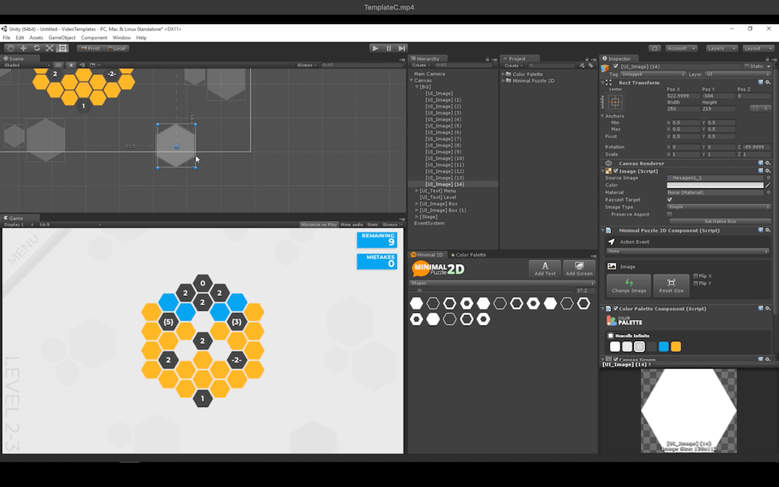This screenshot has height=487, width=779.
Task: Collapse the [BG] hierarchy node
Action: (x=417, y=87)
